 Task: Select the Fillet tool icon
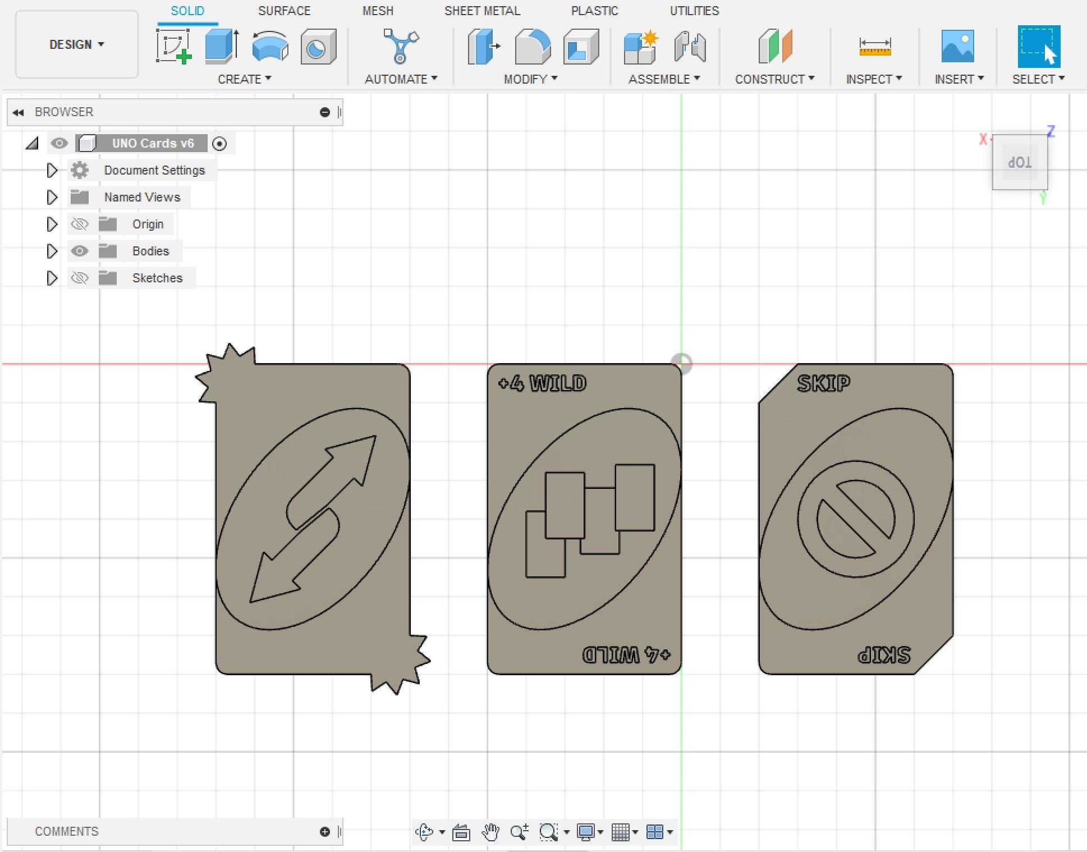coord(532,47)
